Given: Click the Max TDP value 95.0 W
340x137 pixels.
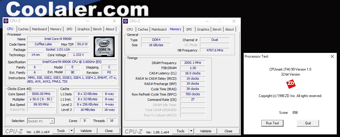Looking at the screenshot, I should [82, 44].
